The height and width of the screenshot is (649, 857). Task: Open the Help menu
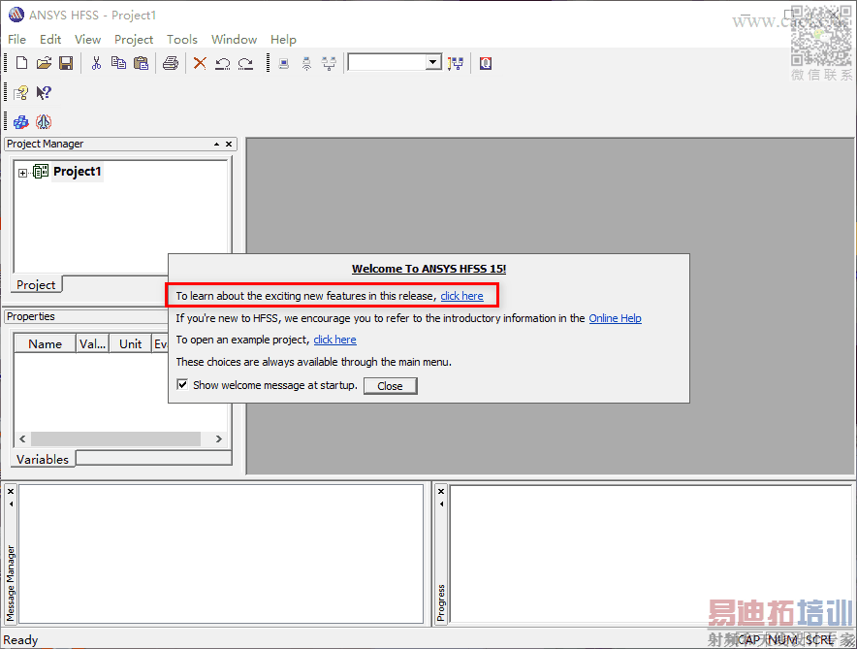coord(283,40)
